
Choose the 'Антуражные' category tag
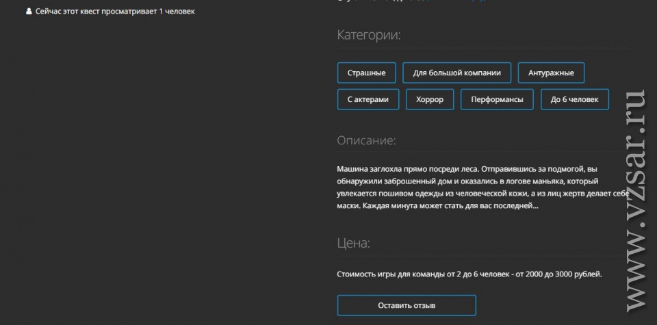tap(551, 73)
